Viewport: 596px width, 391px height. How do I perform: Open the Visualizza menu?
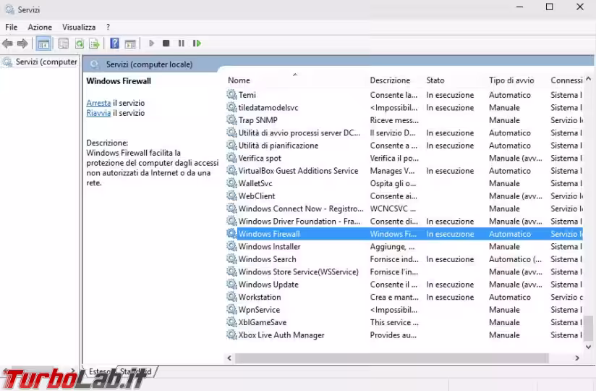tap(78, 27)
